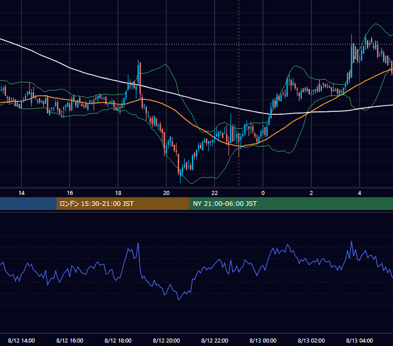This screenshot has width=393, height=346.
Task: Click hour label 4 on price chart axis
Action: pos(359,193)
